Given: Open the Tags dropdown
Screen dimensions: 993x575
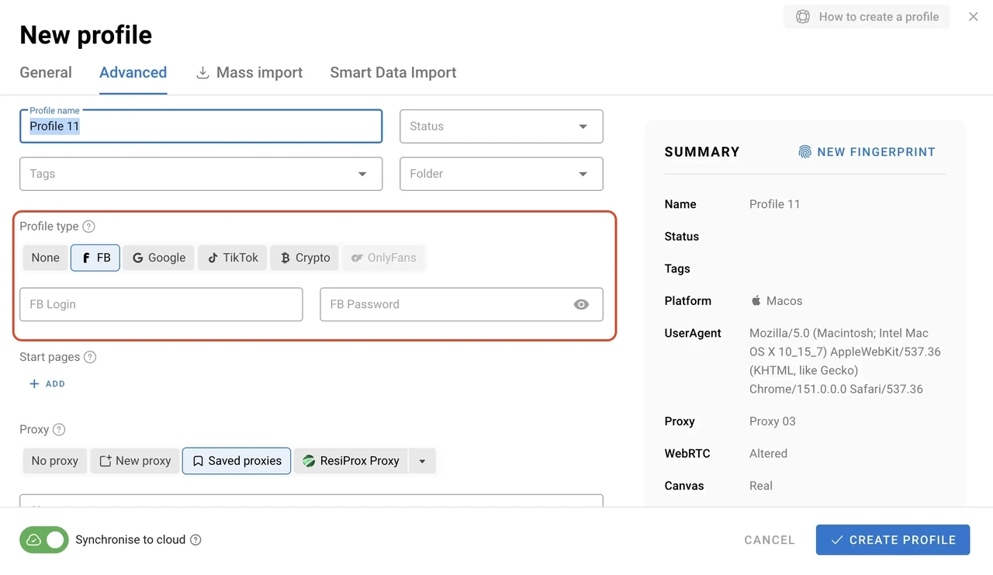Looking at the screenshot, I should pos(201,174).
